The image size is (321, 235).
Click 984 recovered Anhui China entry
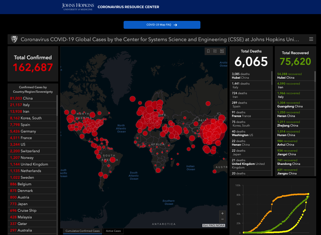pyautogui.click(x=295, y=143)
